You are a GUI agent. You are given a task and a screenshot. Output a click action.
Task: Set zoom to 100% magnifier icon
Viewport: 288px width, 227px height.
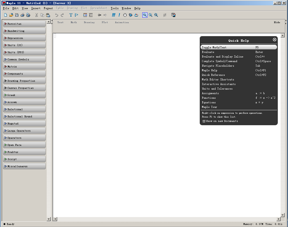(x=145, y=15)
